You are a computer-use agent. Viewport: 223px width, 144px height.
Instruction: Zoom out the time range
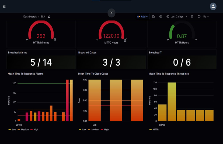(192, 17)
